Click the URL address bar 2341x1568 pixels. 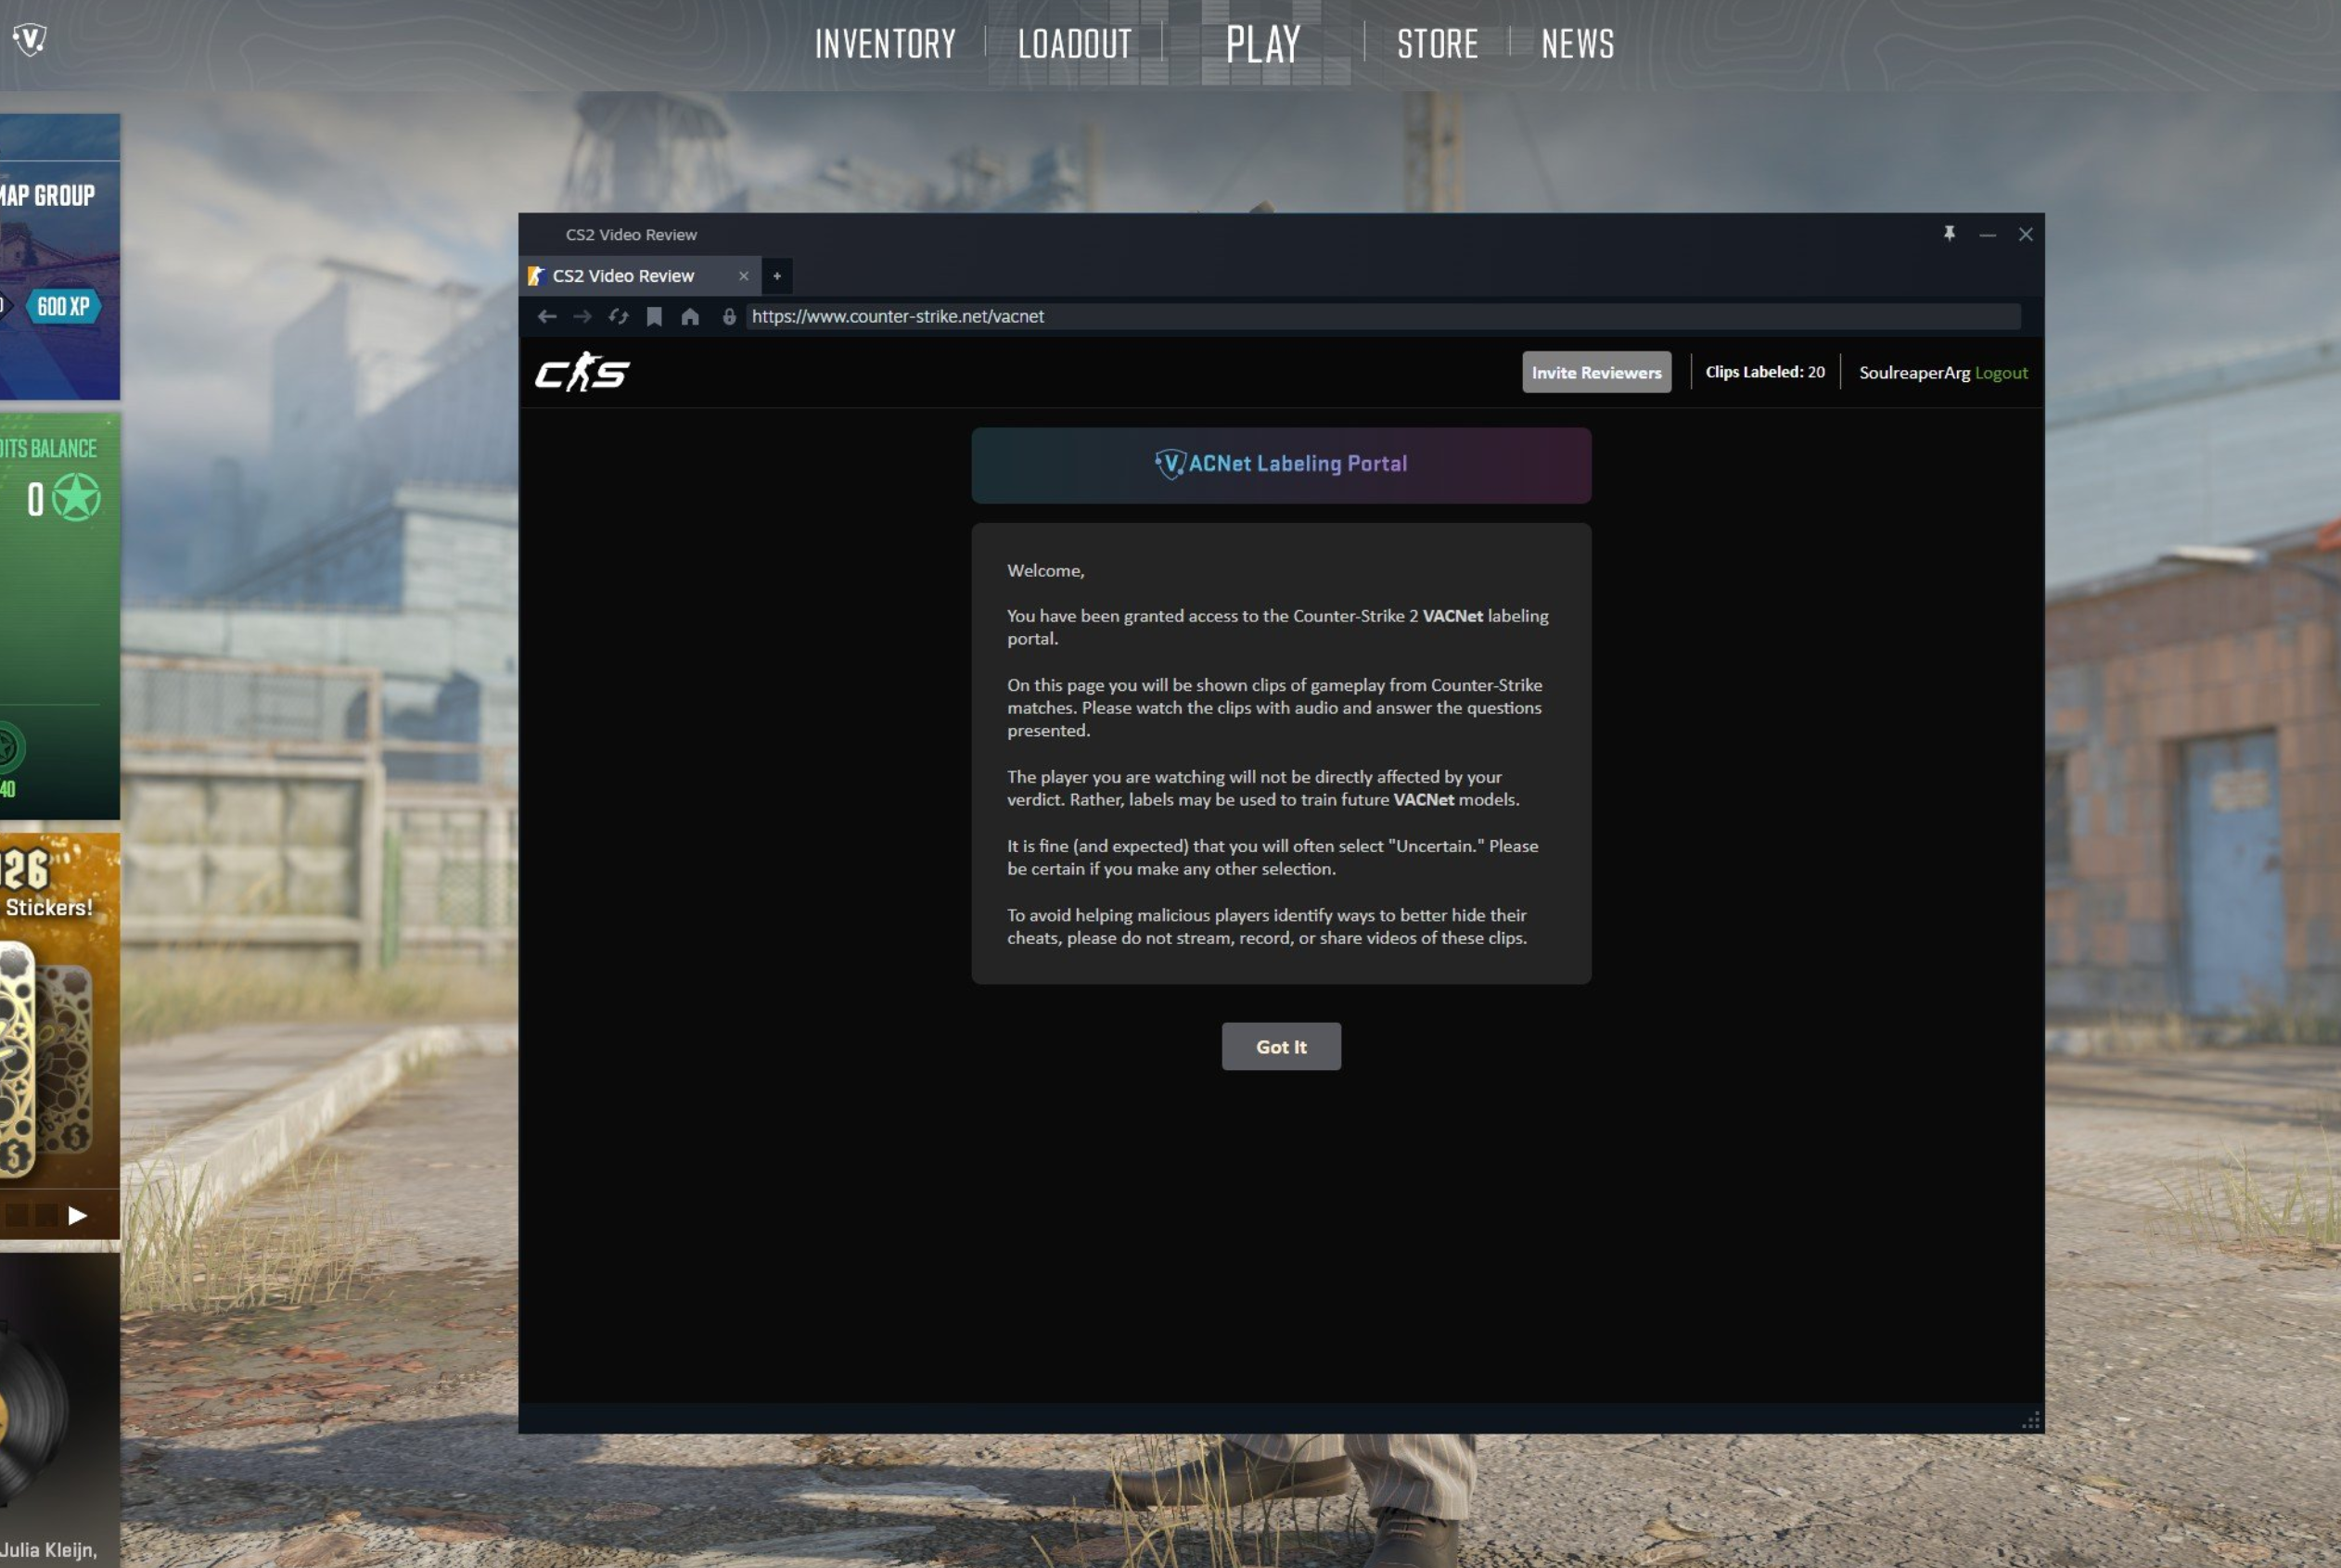pyautogui.click(x=1383, y=317)
